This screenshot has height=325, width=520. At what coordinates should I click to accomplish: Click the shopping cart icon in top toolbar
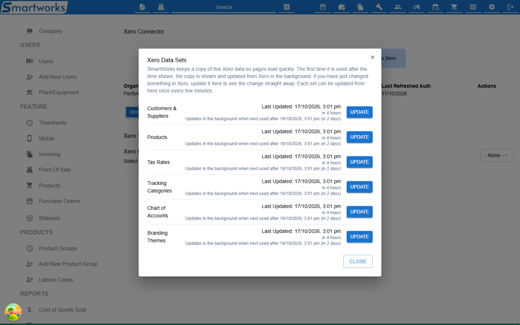pos(454,7)
